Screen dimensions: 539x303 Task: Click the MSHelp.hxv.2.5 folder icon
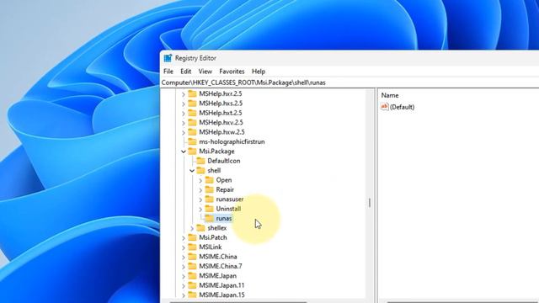coord(192,122)
